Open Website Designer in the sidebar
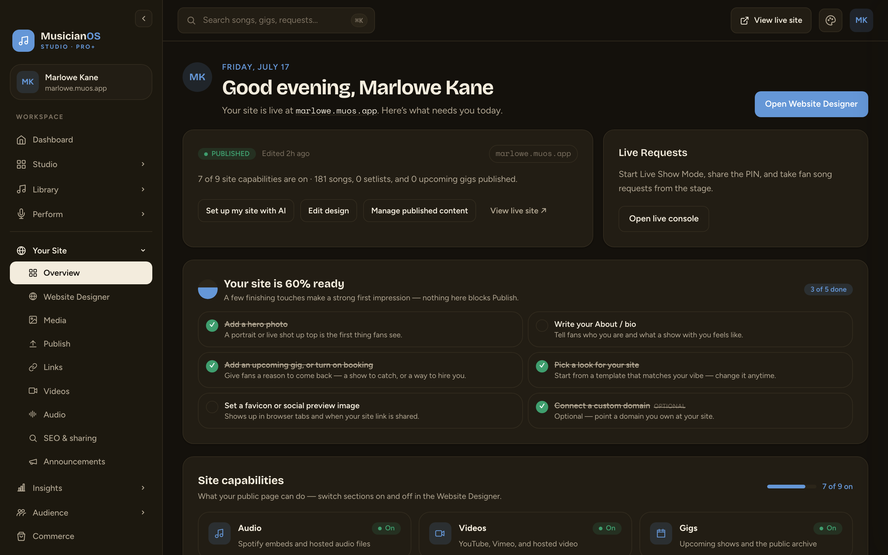This screenshot has height=555, width=888. click(81, 297)
